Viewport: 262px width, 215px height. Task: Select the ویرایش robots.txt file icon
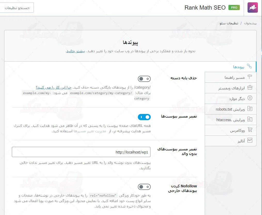(x=250, y=109)
